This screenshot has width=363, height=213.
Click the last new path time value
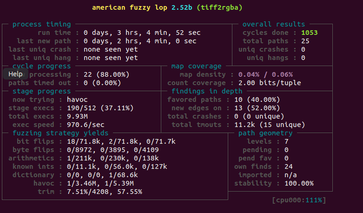coord(140,41)
